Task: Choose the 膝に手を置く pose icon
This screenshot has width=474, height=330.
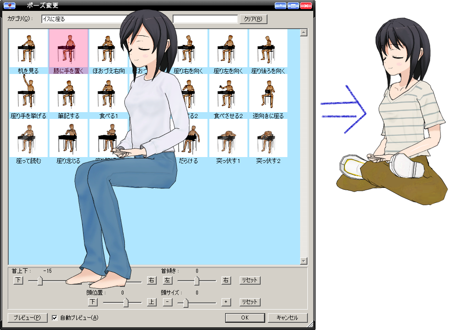Action: [x=68, y=48]
